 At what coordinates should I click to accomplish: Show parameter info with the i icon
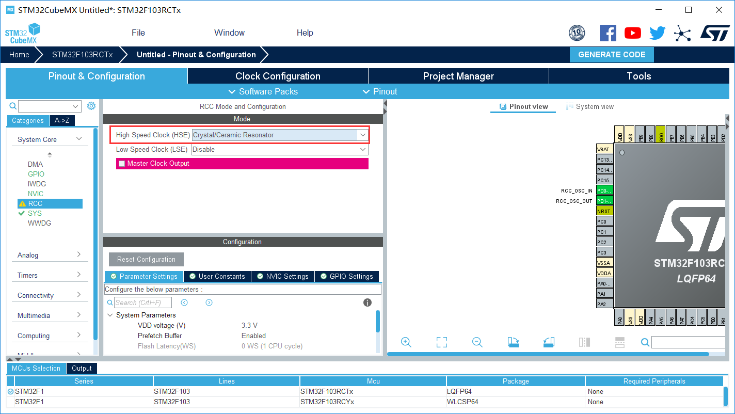tap(367, 302)
